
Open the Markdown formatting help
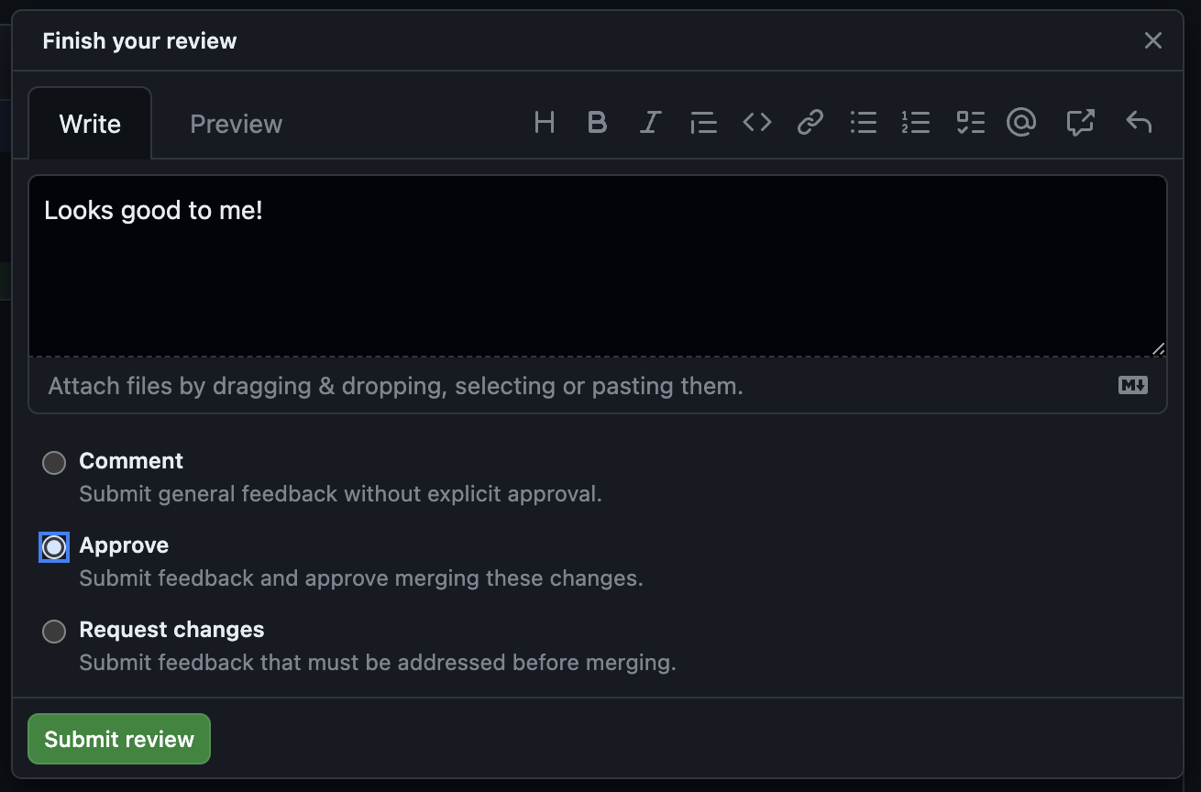click(1133, 385)
